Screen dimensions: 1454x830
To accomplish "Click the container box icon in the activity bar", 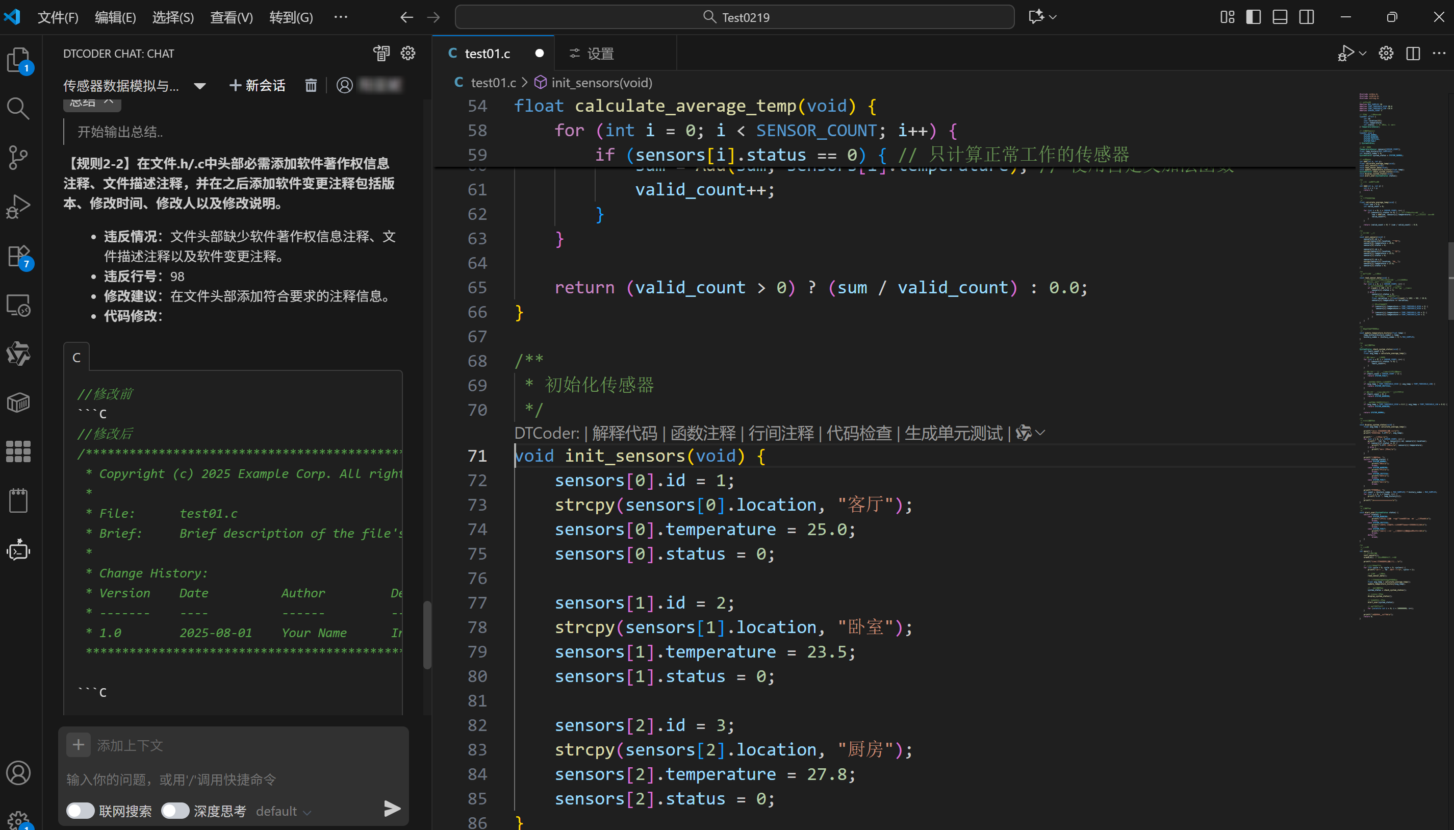I will pos(18,403).
